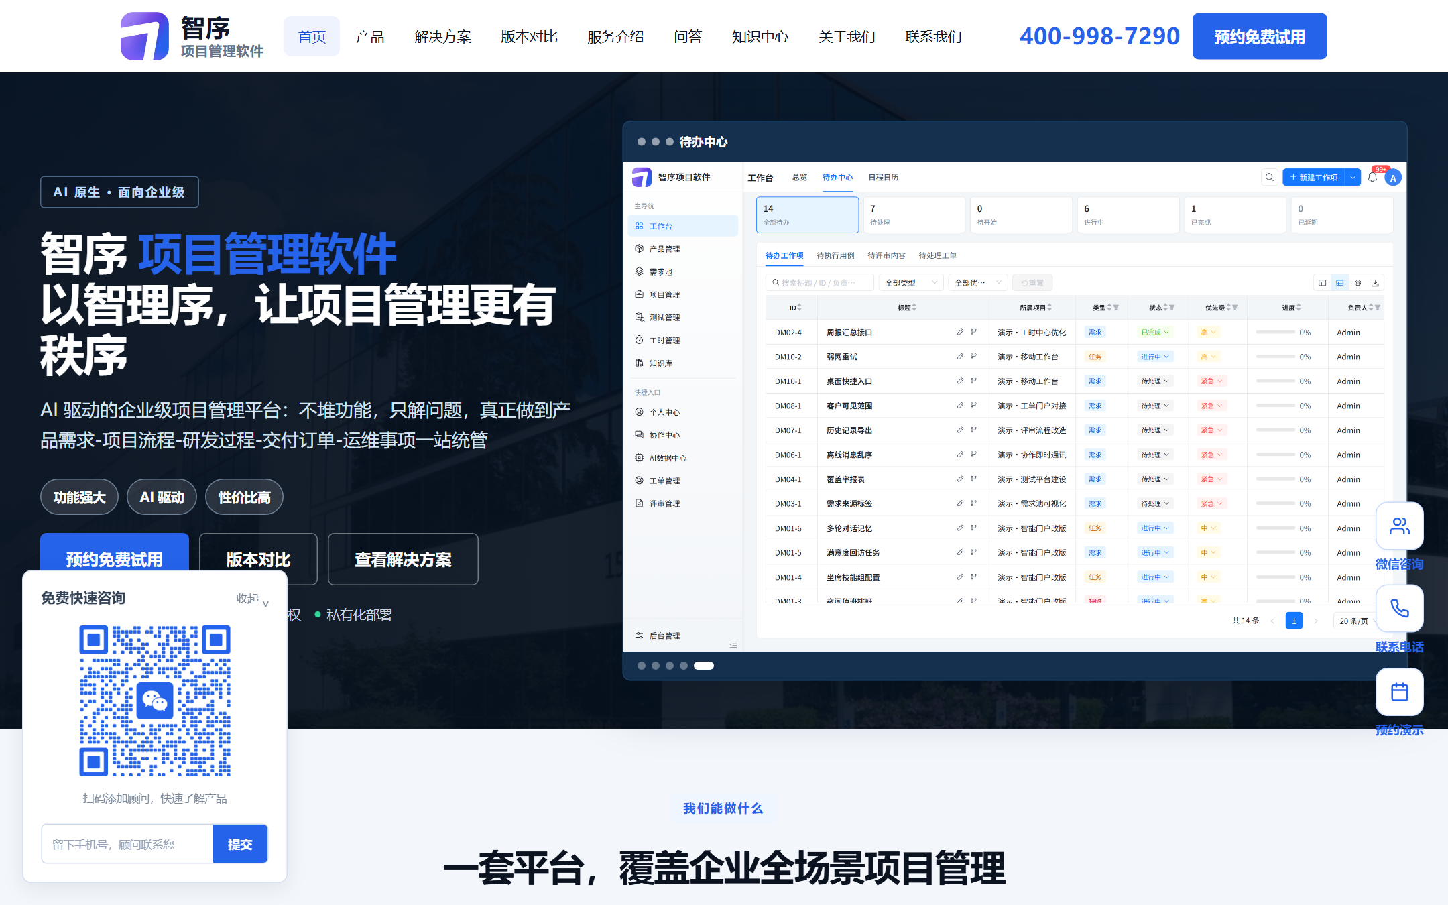Click the 联系电话 phone icon
Screen dimensions: 1448x905
(1399, 609)
